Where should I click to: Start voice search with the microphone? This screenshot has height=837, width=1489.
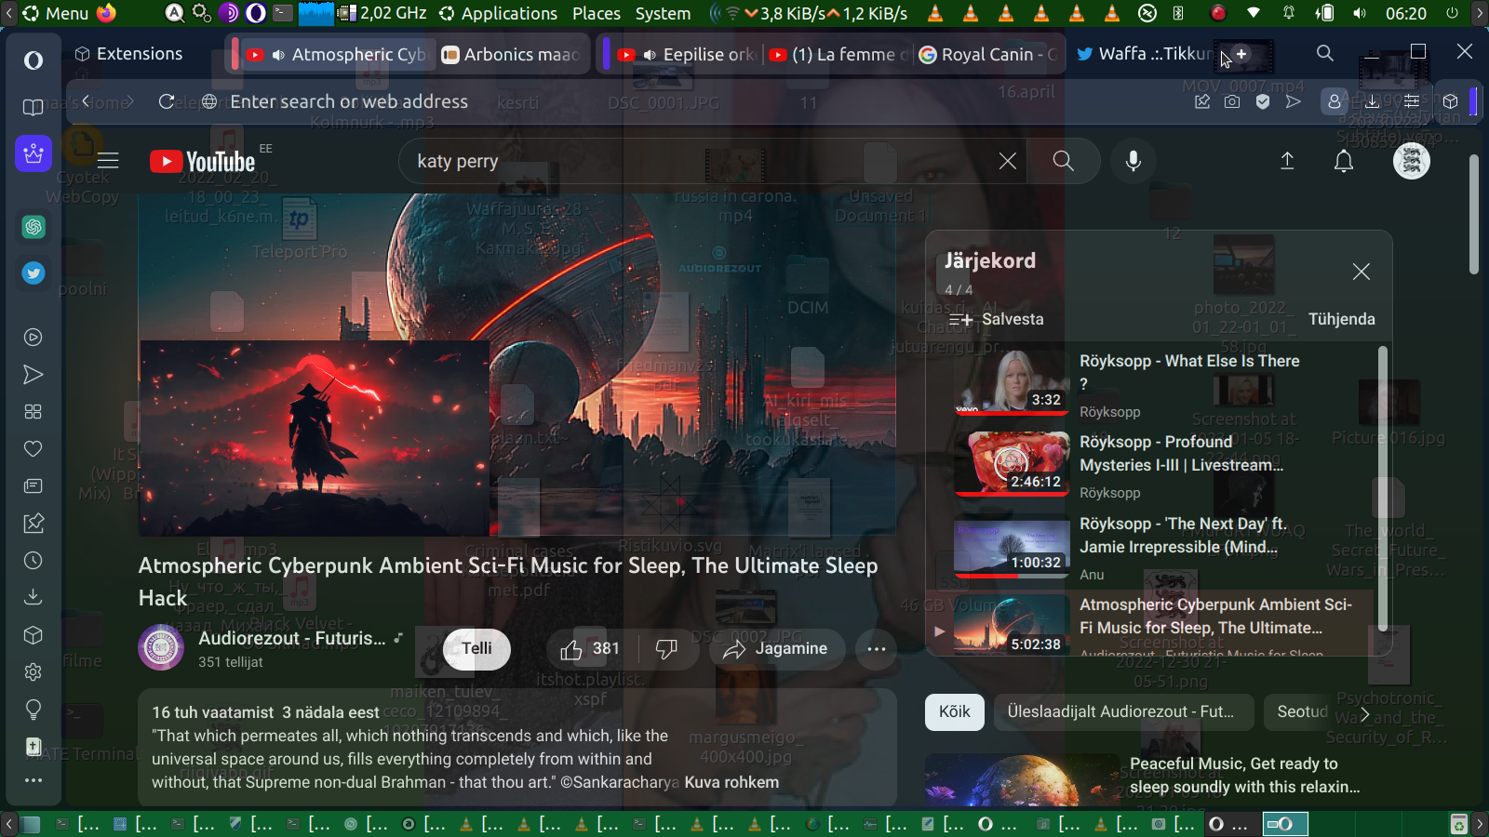[x=1134, y=161]
